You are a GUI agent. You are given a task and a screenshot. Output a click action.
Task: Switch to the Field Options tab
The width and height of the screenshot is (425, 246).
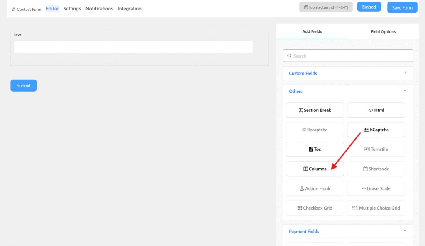click(x=383, y=31)
